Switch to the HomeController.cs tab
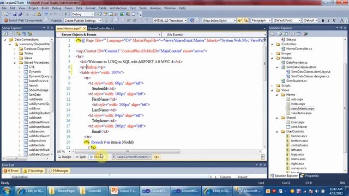The height and width of the screenshot is (196, 349). point(101,28)
